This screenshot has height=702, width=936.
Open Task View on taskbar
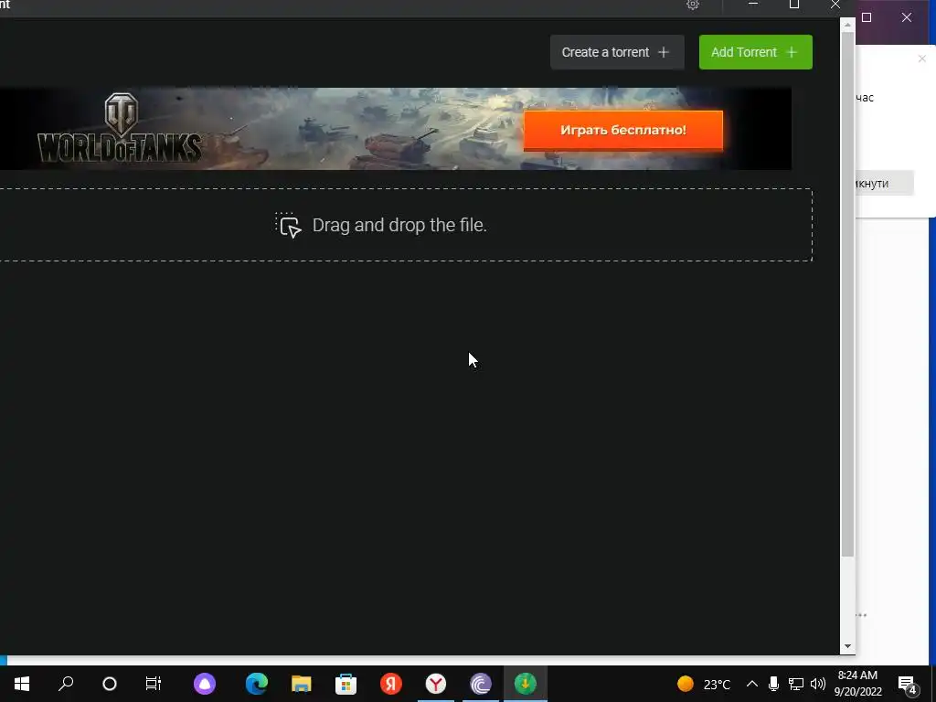[x=153, y=684]
